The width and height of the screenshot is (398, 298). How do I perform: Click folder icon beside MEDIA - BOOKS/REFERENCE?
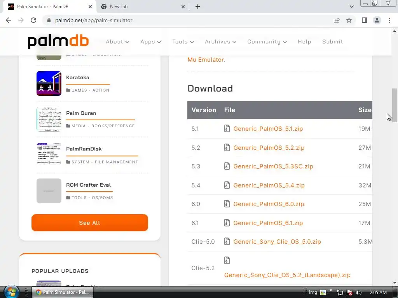(x=68, y=126)
